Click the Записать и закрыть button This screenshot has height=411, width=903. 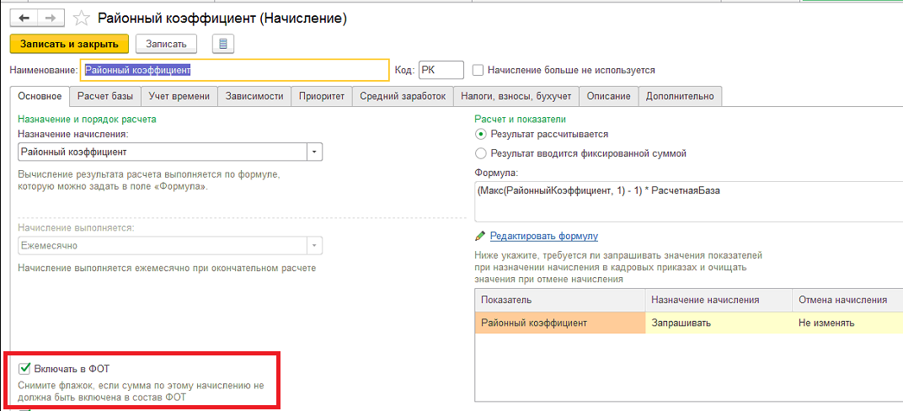69,44
